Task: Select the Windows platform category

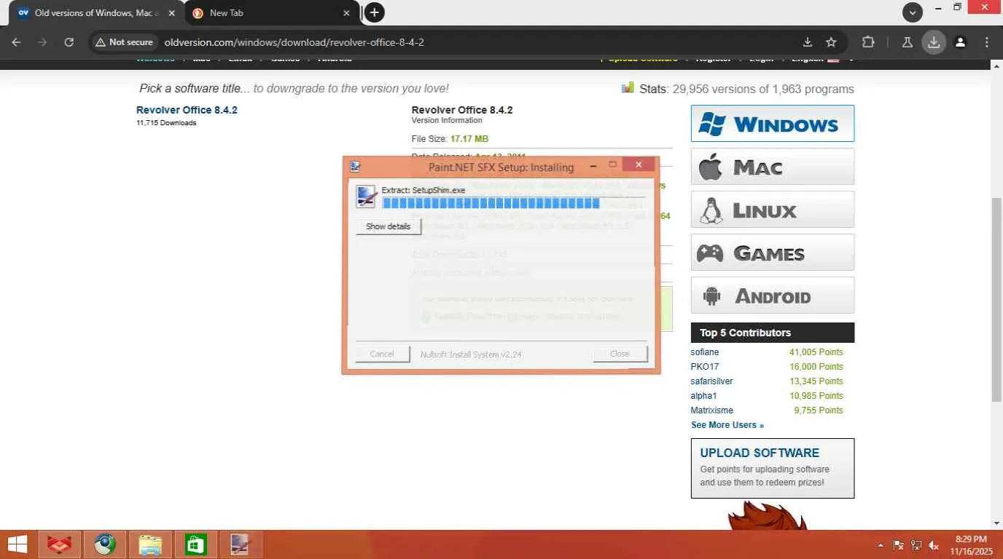Action: coord(773,124)
